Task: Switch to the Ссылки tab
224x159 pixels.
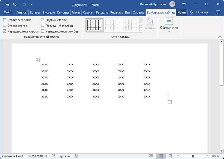Action: pos(88,12)
